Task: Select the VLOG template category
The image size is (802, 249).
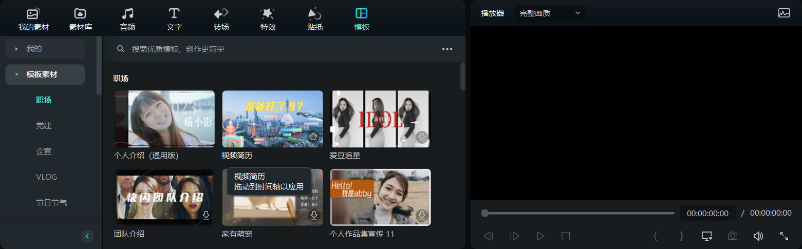Action: pyautogui.click(x=46, y=177)
